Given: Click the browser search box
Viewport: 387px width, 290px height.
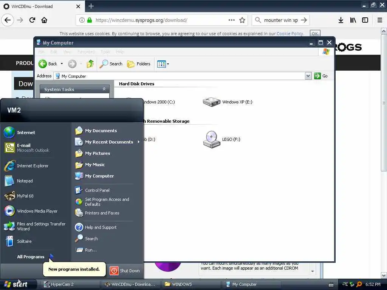Looking at the screenshot, I should click(280, 20).
